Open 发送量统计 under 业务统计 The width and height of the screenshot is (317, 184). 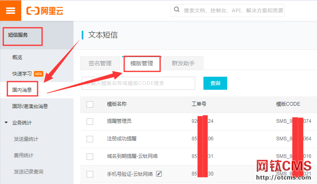click(x=26, y=139)
